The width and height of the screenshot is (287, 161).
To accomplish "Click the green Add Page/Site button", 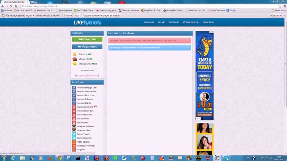I will coord(87,39).
